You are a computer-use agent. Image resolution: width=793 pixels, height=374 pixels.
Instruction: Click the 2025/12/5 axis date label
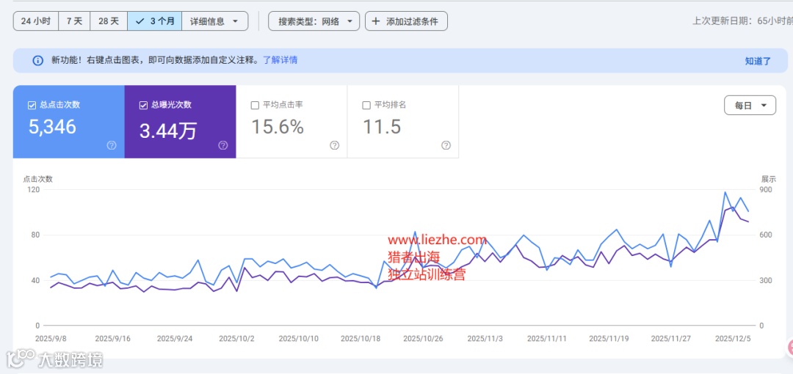[x=734, y=339]
